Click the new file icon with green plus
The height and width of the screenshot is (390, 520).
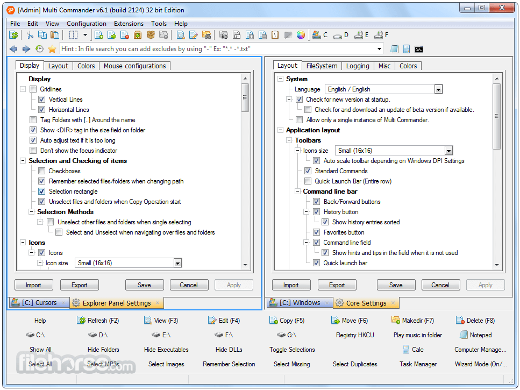(x=99, y=35)
